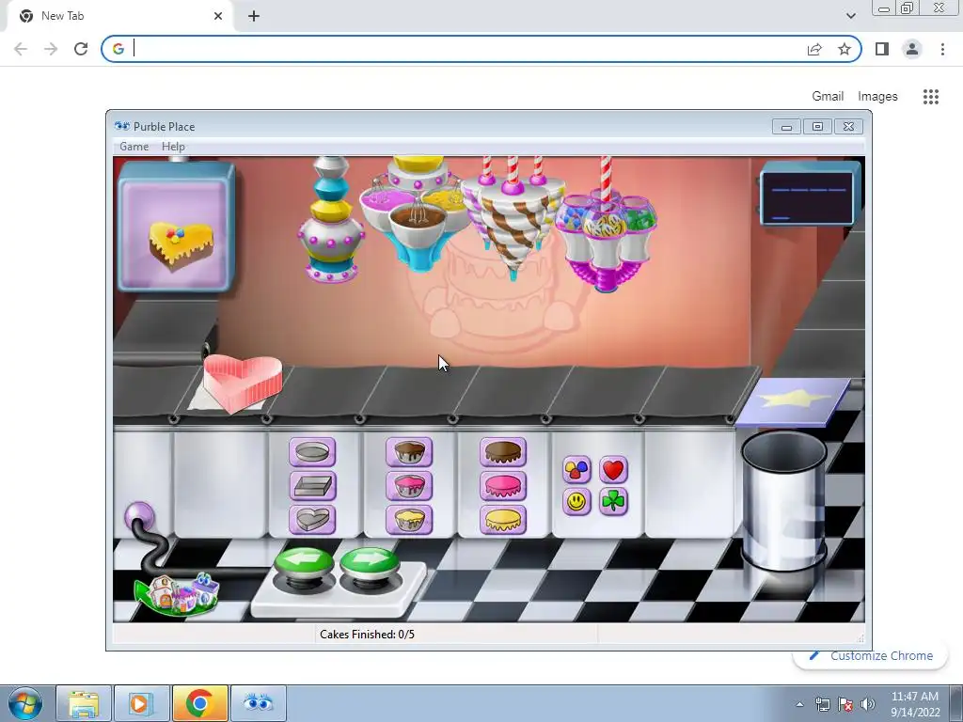Open File Explorer from the taskbar
This screenshot has width=963, height=722.
(84, 703)
